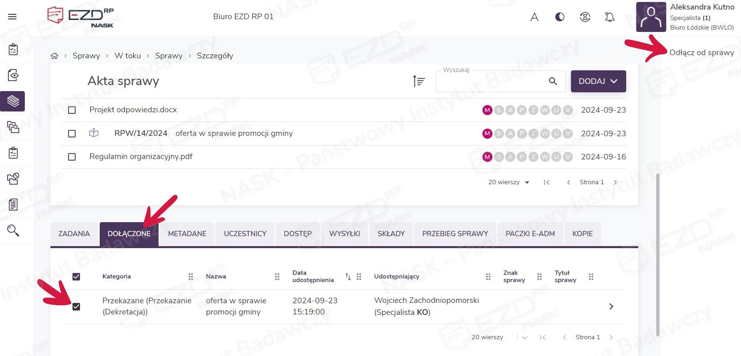Switch to the METADANE tab

point(187,234)
